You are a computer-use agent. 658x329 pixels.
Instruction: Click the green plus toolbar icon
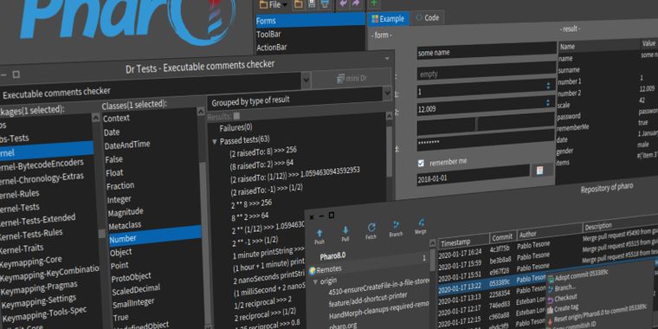[373, 3]
